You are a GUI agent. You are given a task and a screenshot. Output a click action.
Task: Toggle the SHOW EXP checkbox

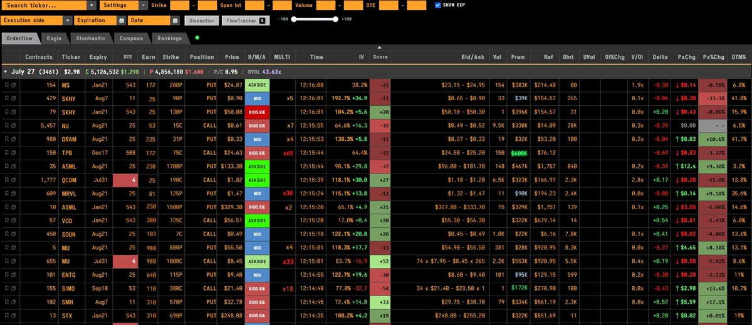pos(437,5)
